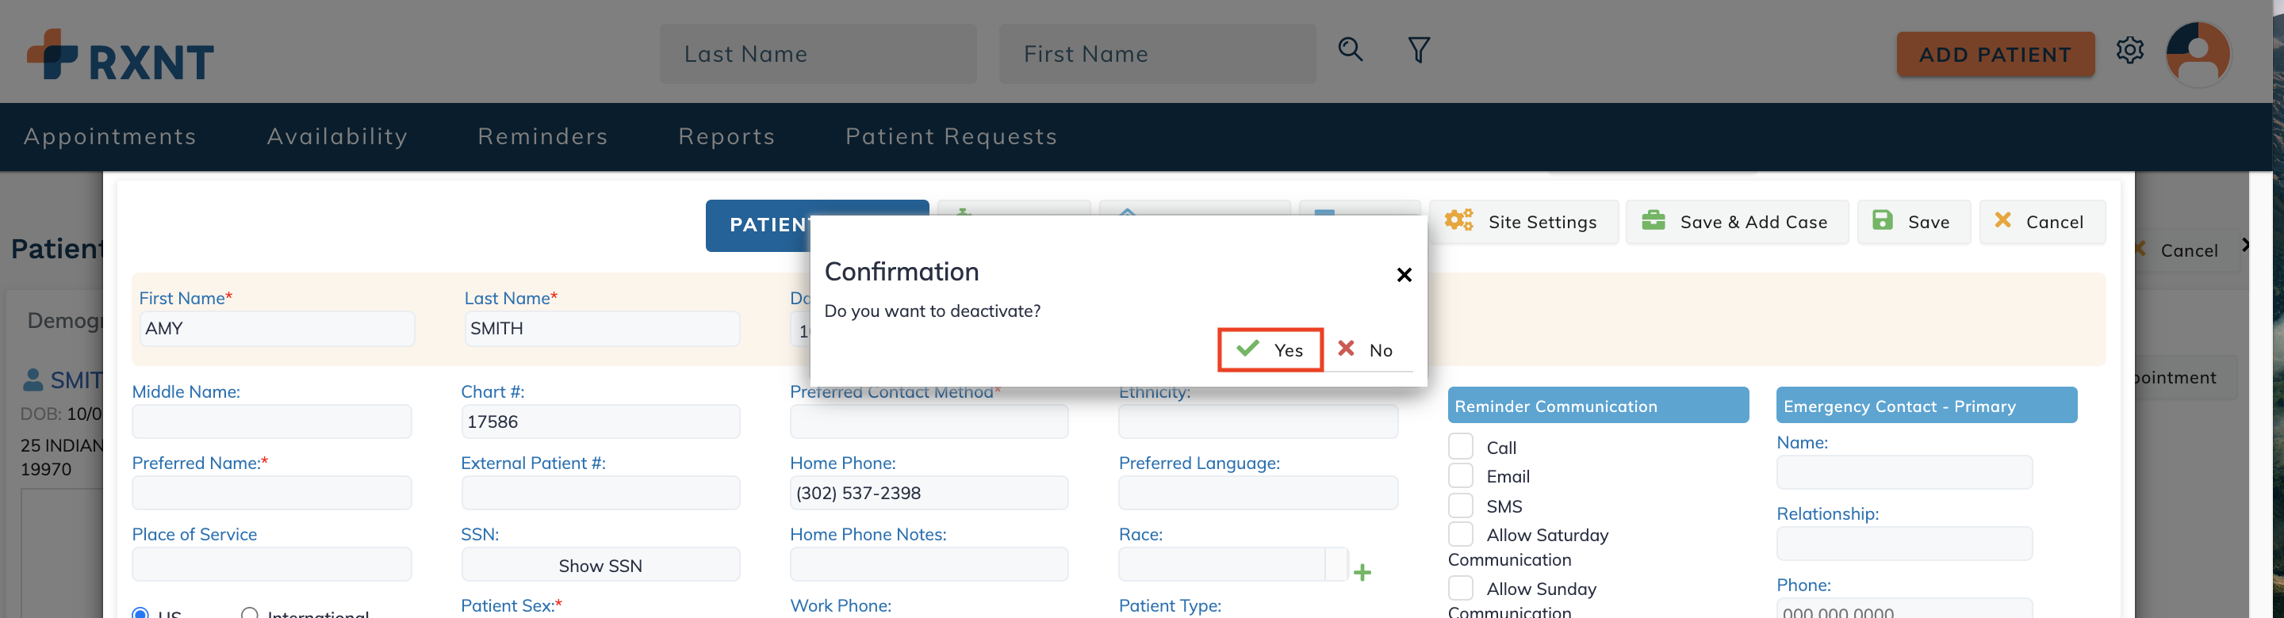
Task: Click the Show SSN button
Action: [x=600, y=565]
